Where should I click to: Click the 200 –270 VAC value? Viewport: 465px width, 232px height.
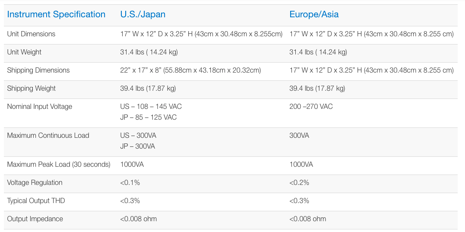(x=311, y=107)
